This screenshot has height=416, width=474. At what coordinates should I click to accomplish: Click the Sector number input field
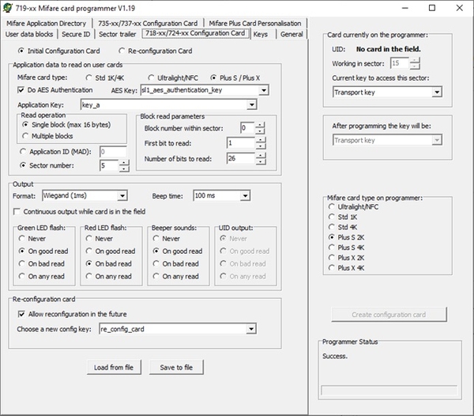[109, 165]
